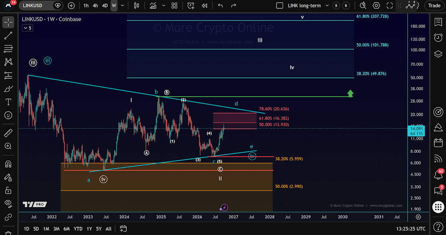Open the chart patterns tool group
This screenshot has height=235, width=446.
8,62
